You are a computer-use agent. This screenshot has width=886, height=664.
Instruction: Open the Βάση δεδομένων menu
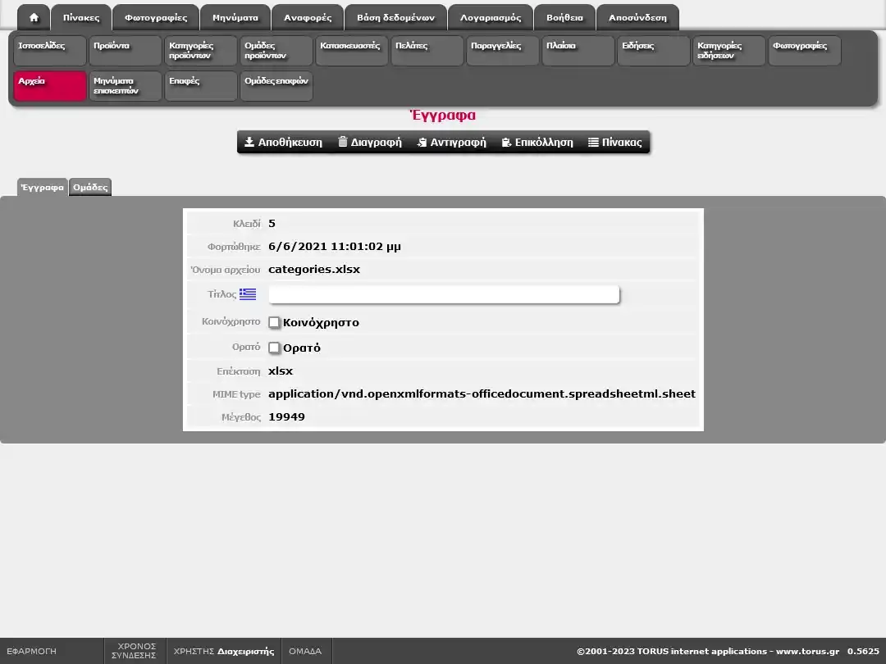point(395,17)
